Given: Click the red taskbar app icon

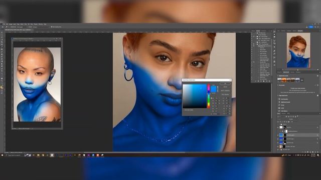Looking at the screenshot, I should [98, 155].
